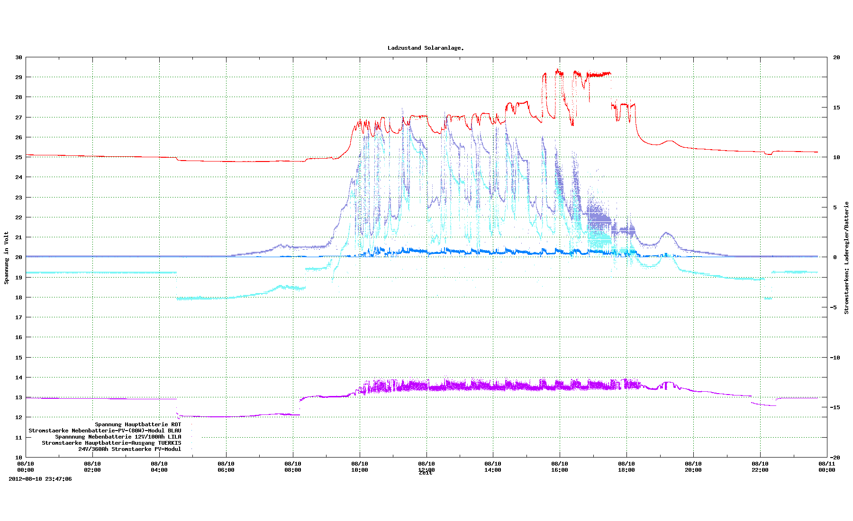Select legend entry 'Spannung Hauptbatterie ROT'
Screen dimensions: 853x521
click(138, 424)
